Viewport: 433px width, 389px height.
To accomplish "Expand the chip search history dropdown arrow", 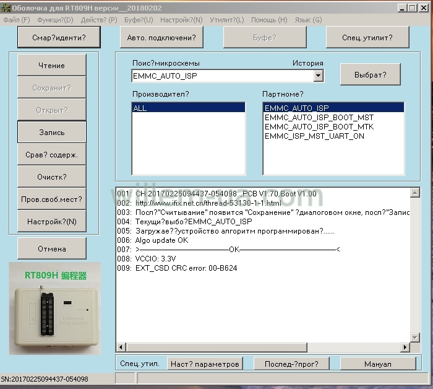I will tap(319, 76).
